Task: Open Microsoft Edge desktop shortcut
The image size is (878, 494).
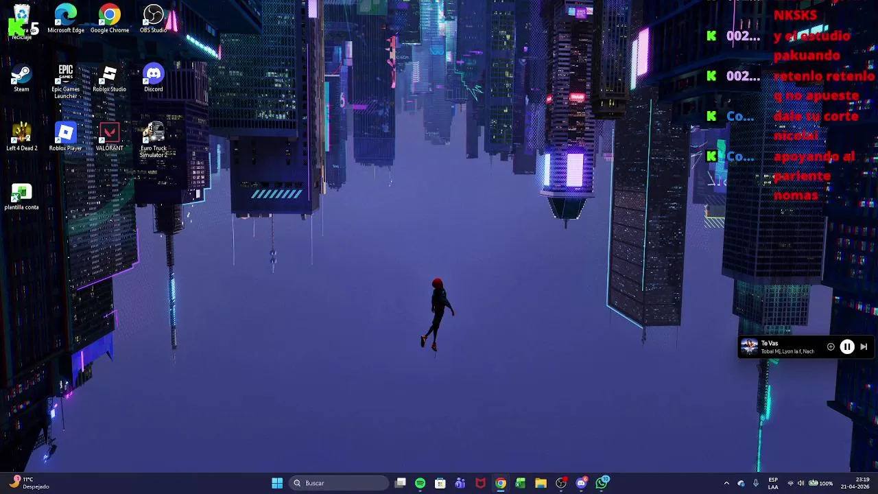Action: (66, 19)
